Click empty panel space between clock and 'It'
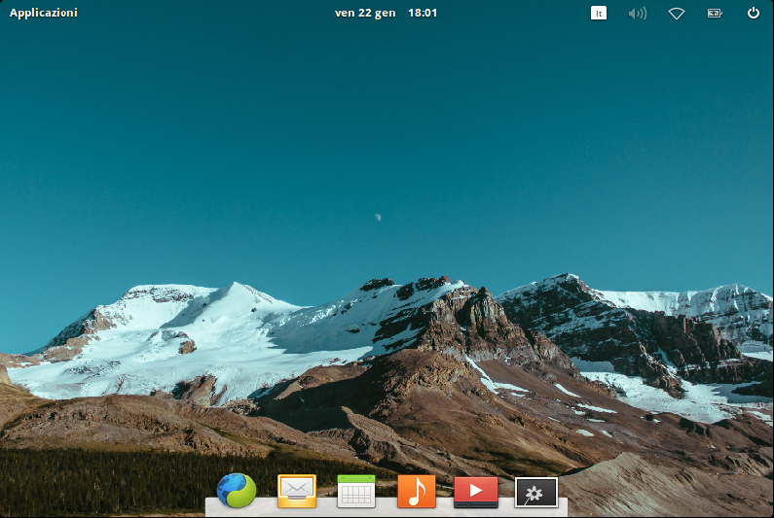Screen dimensions: 774x518 [516, 13]
